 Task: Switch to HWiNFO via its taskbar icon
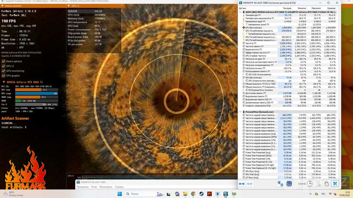point(226,194)
